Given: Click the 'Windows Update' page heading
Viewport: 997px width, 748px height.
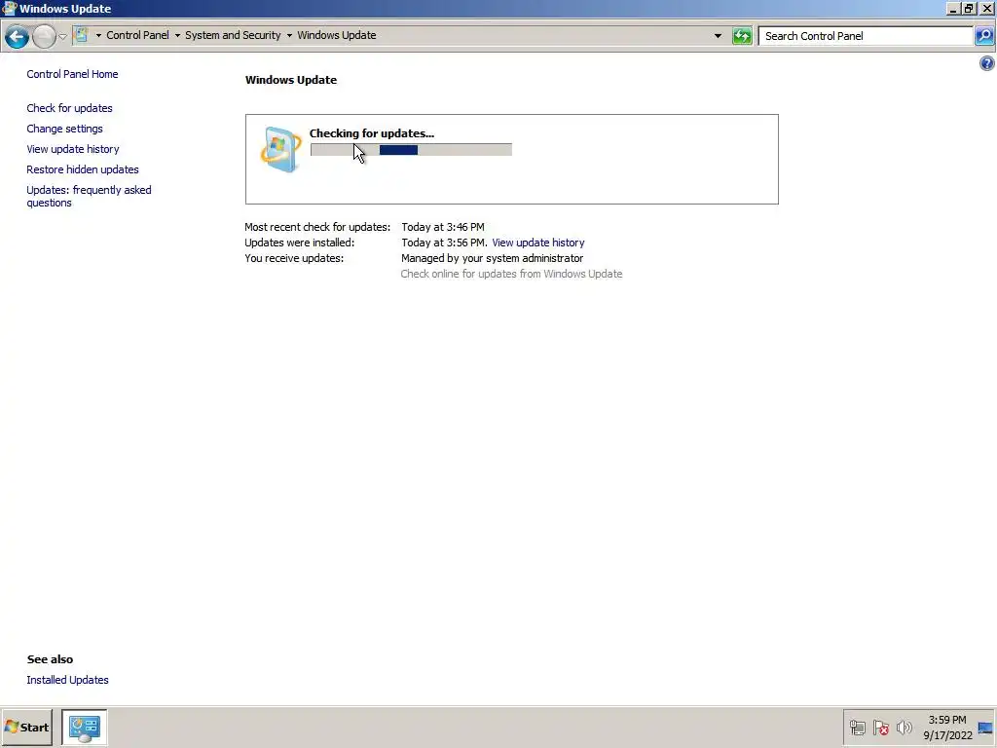Looking at the screenshot, I should [x=291, y=80].
